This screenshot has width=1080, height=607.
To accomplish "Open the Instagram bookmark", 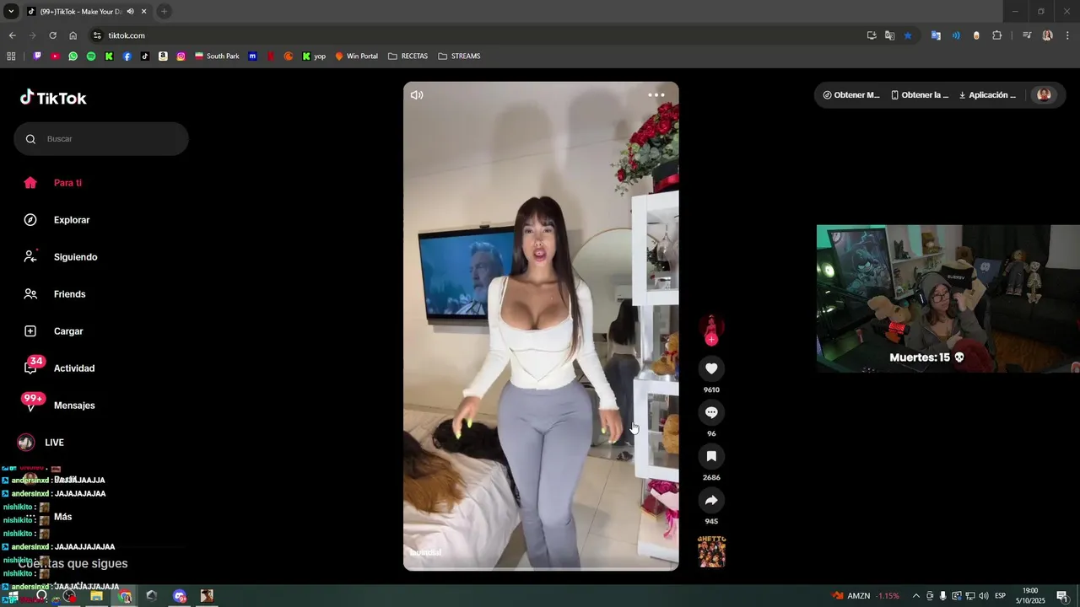I will [x=181, y=56].
